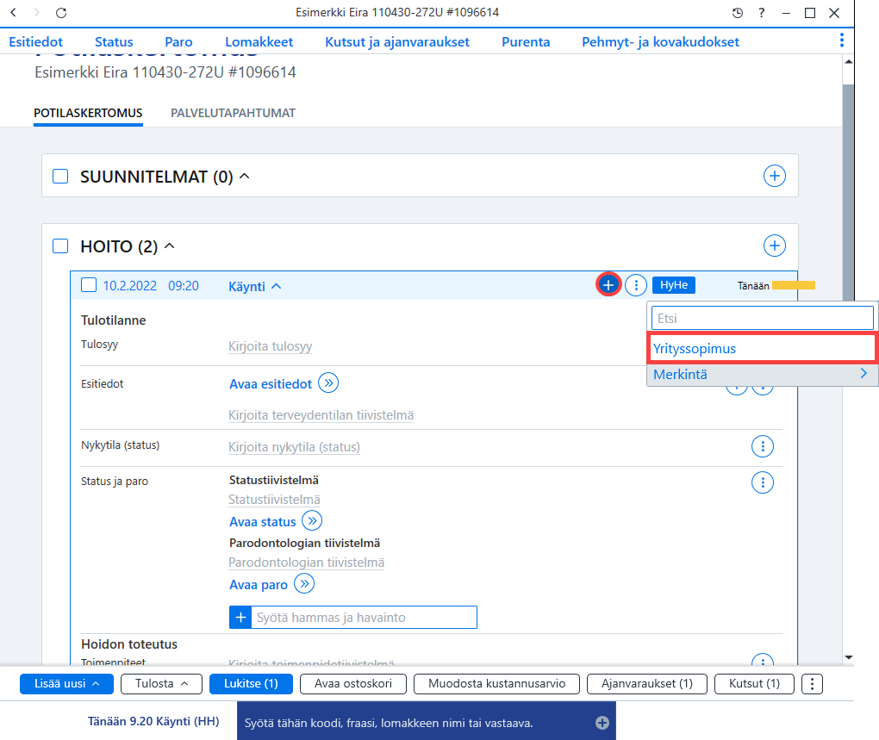Image resolution: width=879 pixels, height=740 pixels.
Task: Open Käynti row three-dot menu
Action: pos(636,285)
